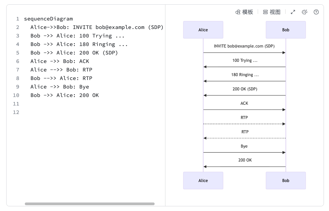
Task: Open the 模板 templates menu
Action: pyautogui.click(x=244, y=12)
